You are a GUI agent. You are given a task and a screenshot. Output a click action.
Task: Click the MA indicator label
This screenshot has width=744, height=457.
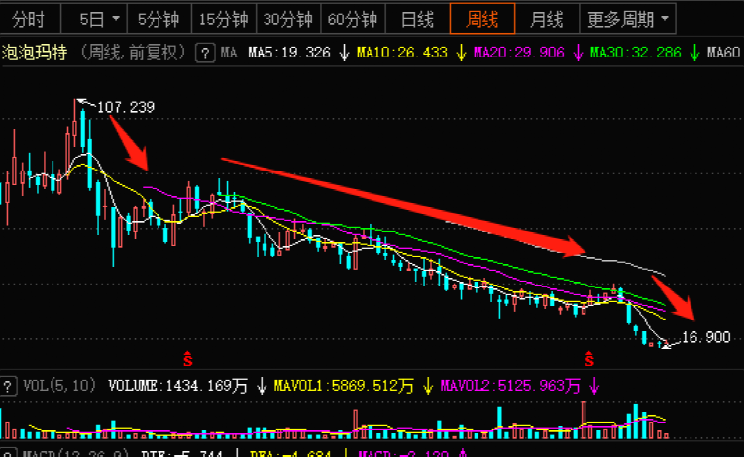click(229, 53)
